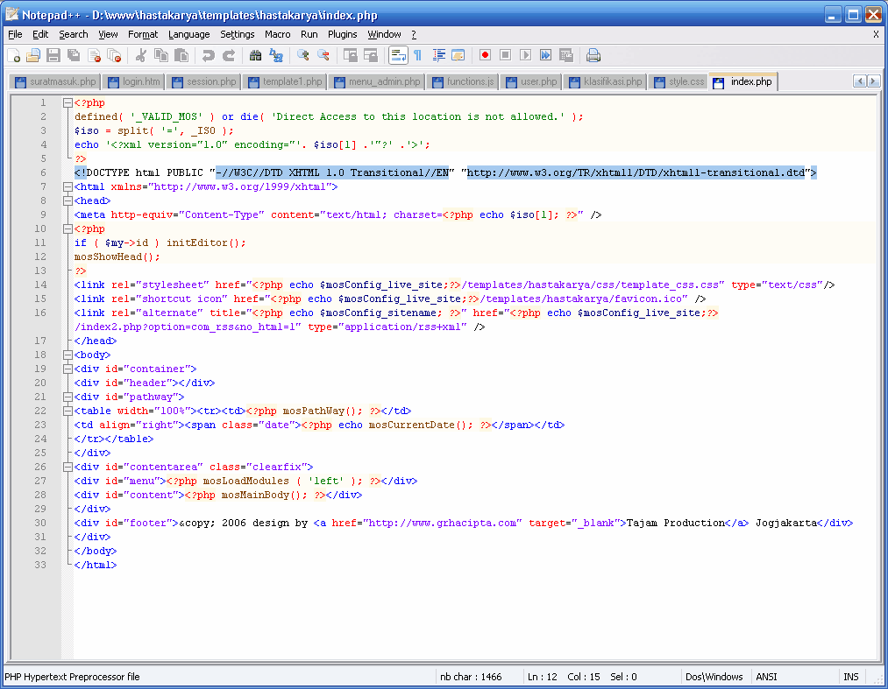
Task: Collapse the php fold on line 10
Action: pyautogui.click(x=67, y=229)
